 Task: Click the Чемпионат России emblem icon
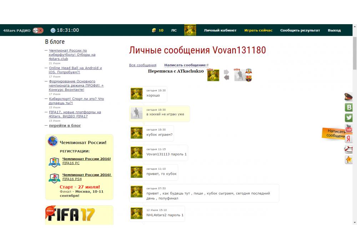click(53, 141)
